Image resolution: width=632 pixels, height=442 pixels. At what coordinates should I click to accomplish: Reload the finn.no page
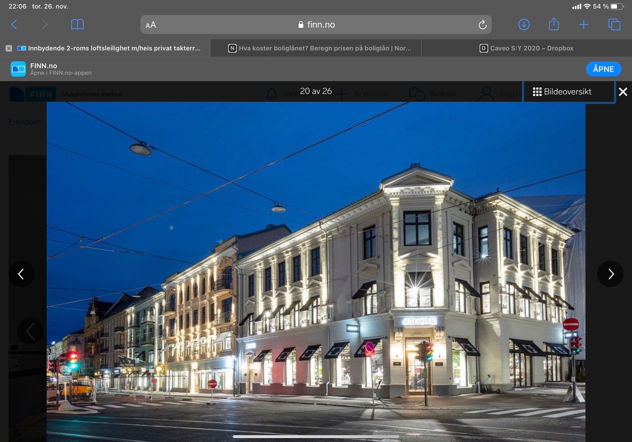[x=482, y=25]
